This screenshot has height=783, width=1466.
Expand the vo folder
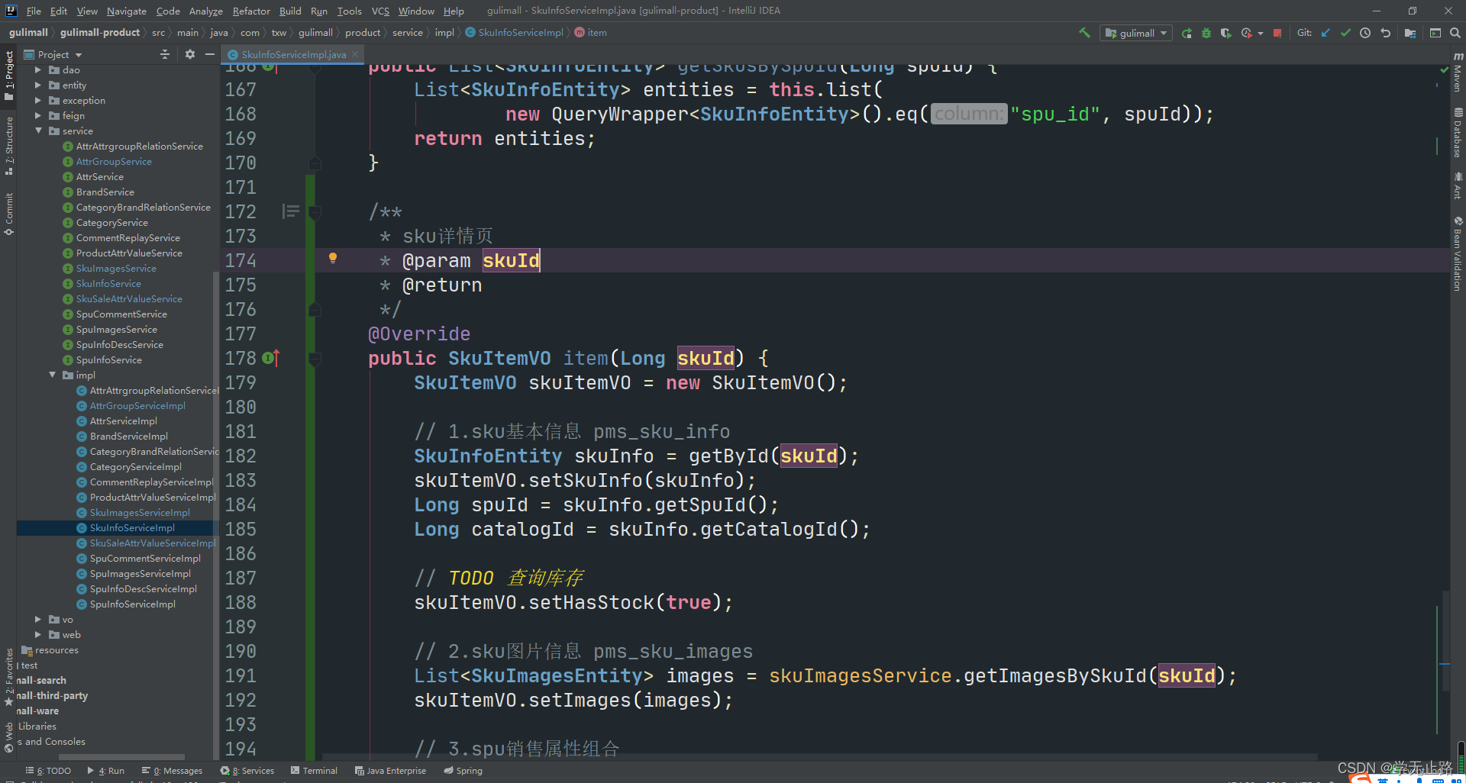(38, 619)
